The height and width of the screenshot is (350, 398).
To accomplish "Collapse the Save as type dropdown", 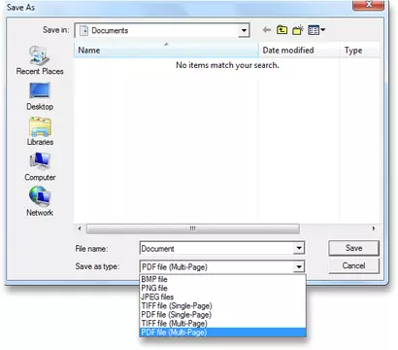I will click(x=299, y=267).
